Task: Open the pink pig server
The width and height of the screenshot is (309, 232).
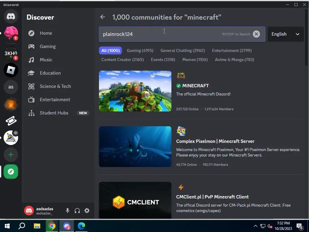Action: tap(11, 33)
